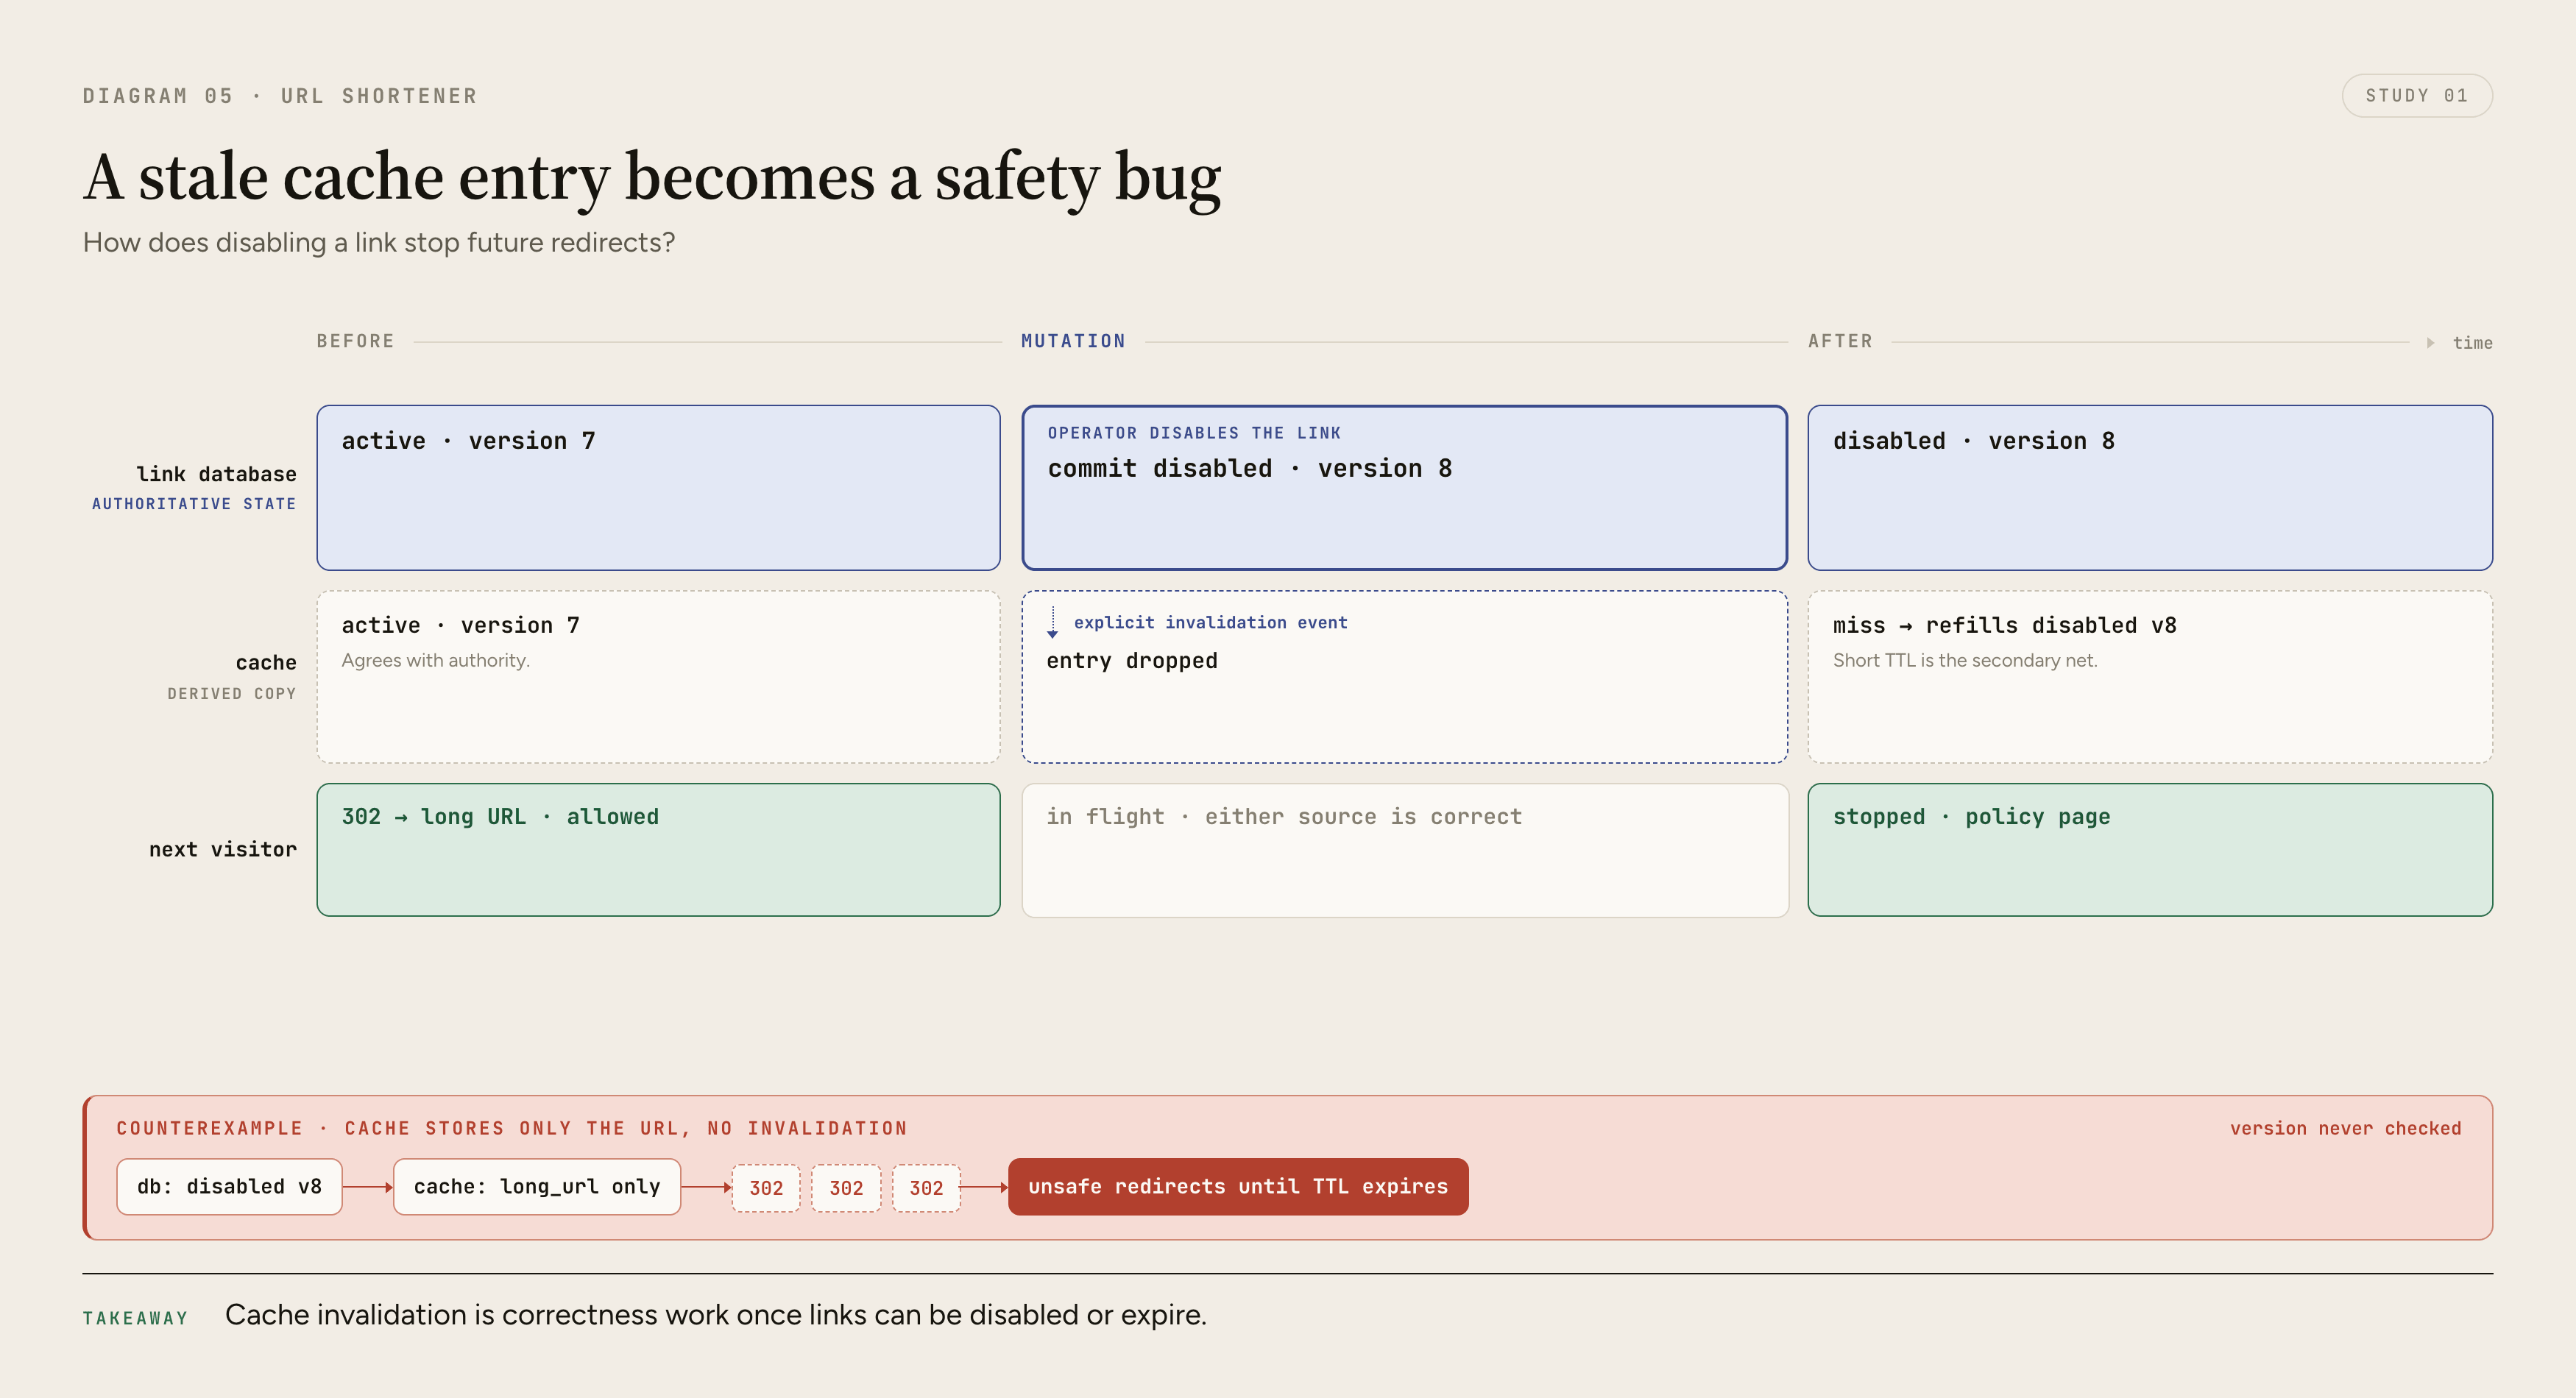The image size is (2576, 1398).
Task: Click 'miss → refills disabled v8' text
Action: point(2004,625)
